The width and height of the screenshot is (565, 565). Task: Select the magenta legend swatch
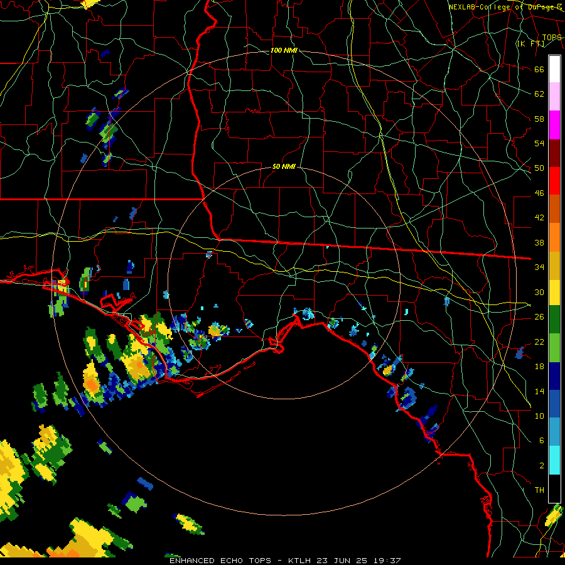click(554, 125)
